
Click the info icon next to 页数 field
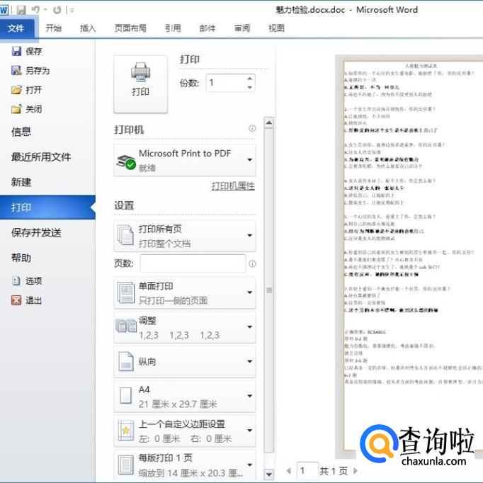click(x=252, y=263)
